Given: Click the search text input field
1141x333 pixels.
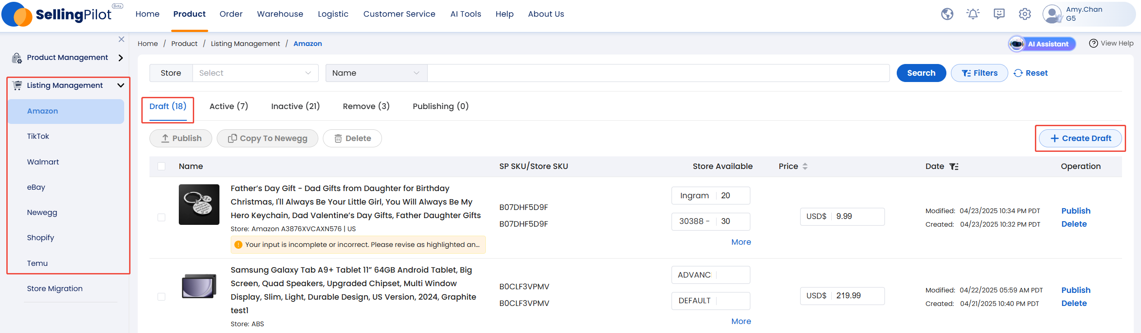Looking at the screenshot, I should tap(658, 73).
